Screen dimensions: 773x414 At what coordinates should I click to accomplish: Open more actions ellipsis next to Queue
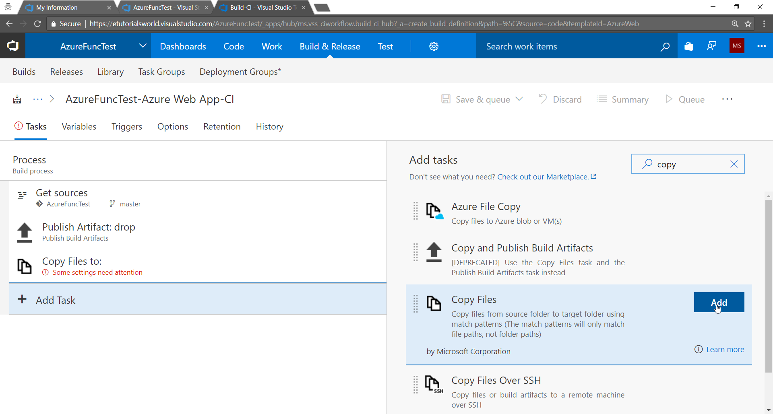click(x=727, y=99)
